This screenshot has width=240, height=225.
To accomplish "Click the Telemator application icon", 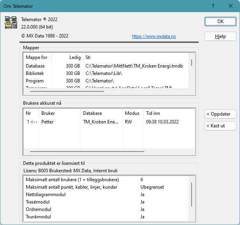I will pos(11,23).
